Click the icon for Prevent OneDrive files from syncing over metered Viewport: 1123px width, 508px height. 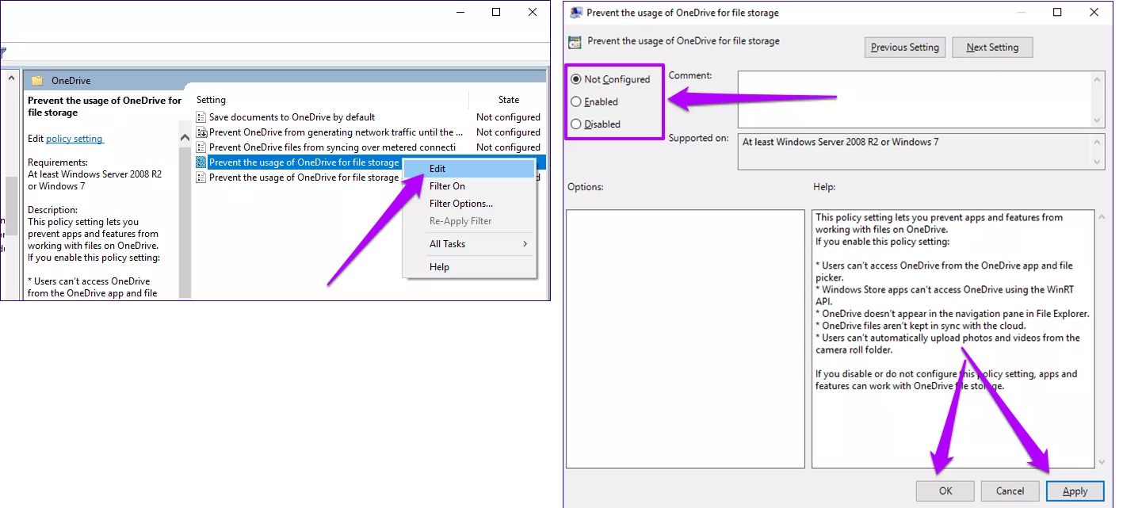coord(201,147)
